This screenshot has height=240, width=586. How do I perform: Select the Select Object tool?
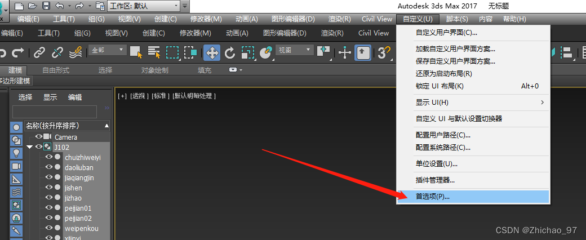[136, 53]
